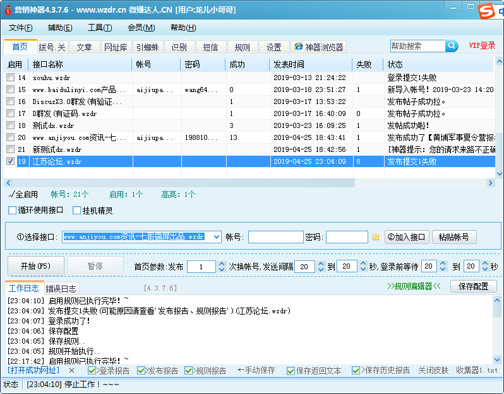The width and height of the screenshot is (504, 394).
Task: Toggle the 挂机精灵 checkbox
Action: (77, 211)
